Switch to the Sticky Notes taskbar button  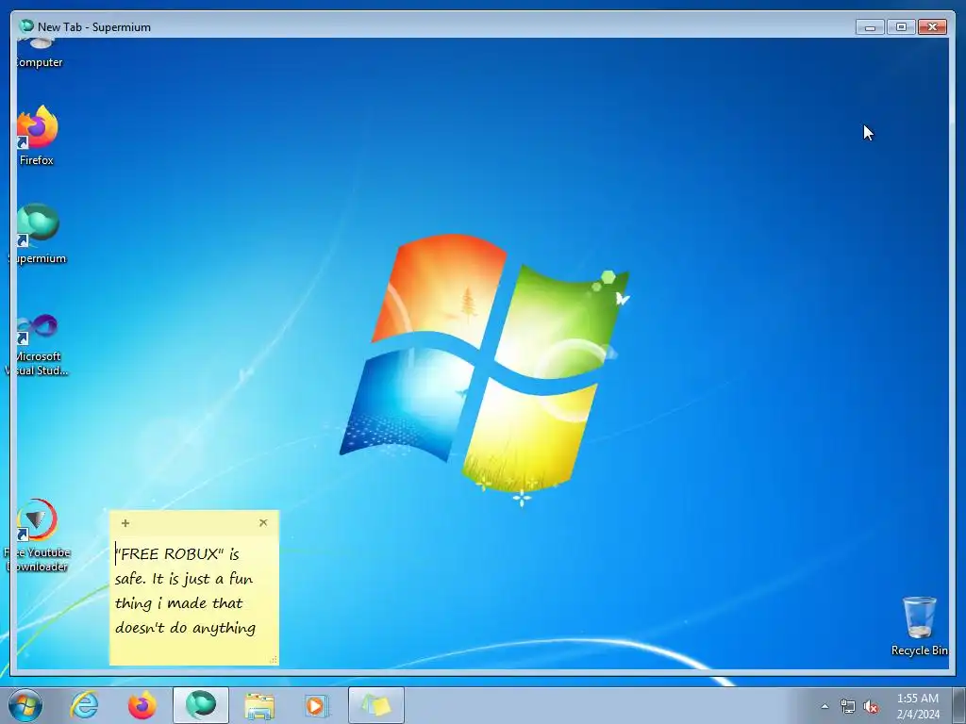coord(376,705)
